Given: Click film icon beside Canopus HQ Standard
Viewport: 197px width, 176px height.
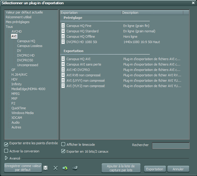Looking at the screenshot, I should pos(63,31).
